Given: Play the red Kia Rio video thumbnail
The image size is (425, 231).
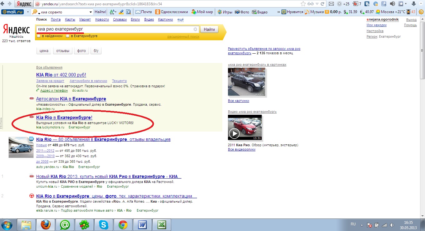Looking at the screenshot, I should click(x=245, y=128).
